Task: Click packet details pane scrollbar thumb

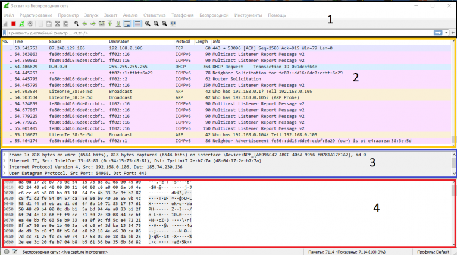Action: coord(453,163)
